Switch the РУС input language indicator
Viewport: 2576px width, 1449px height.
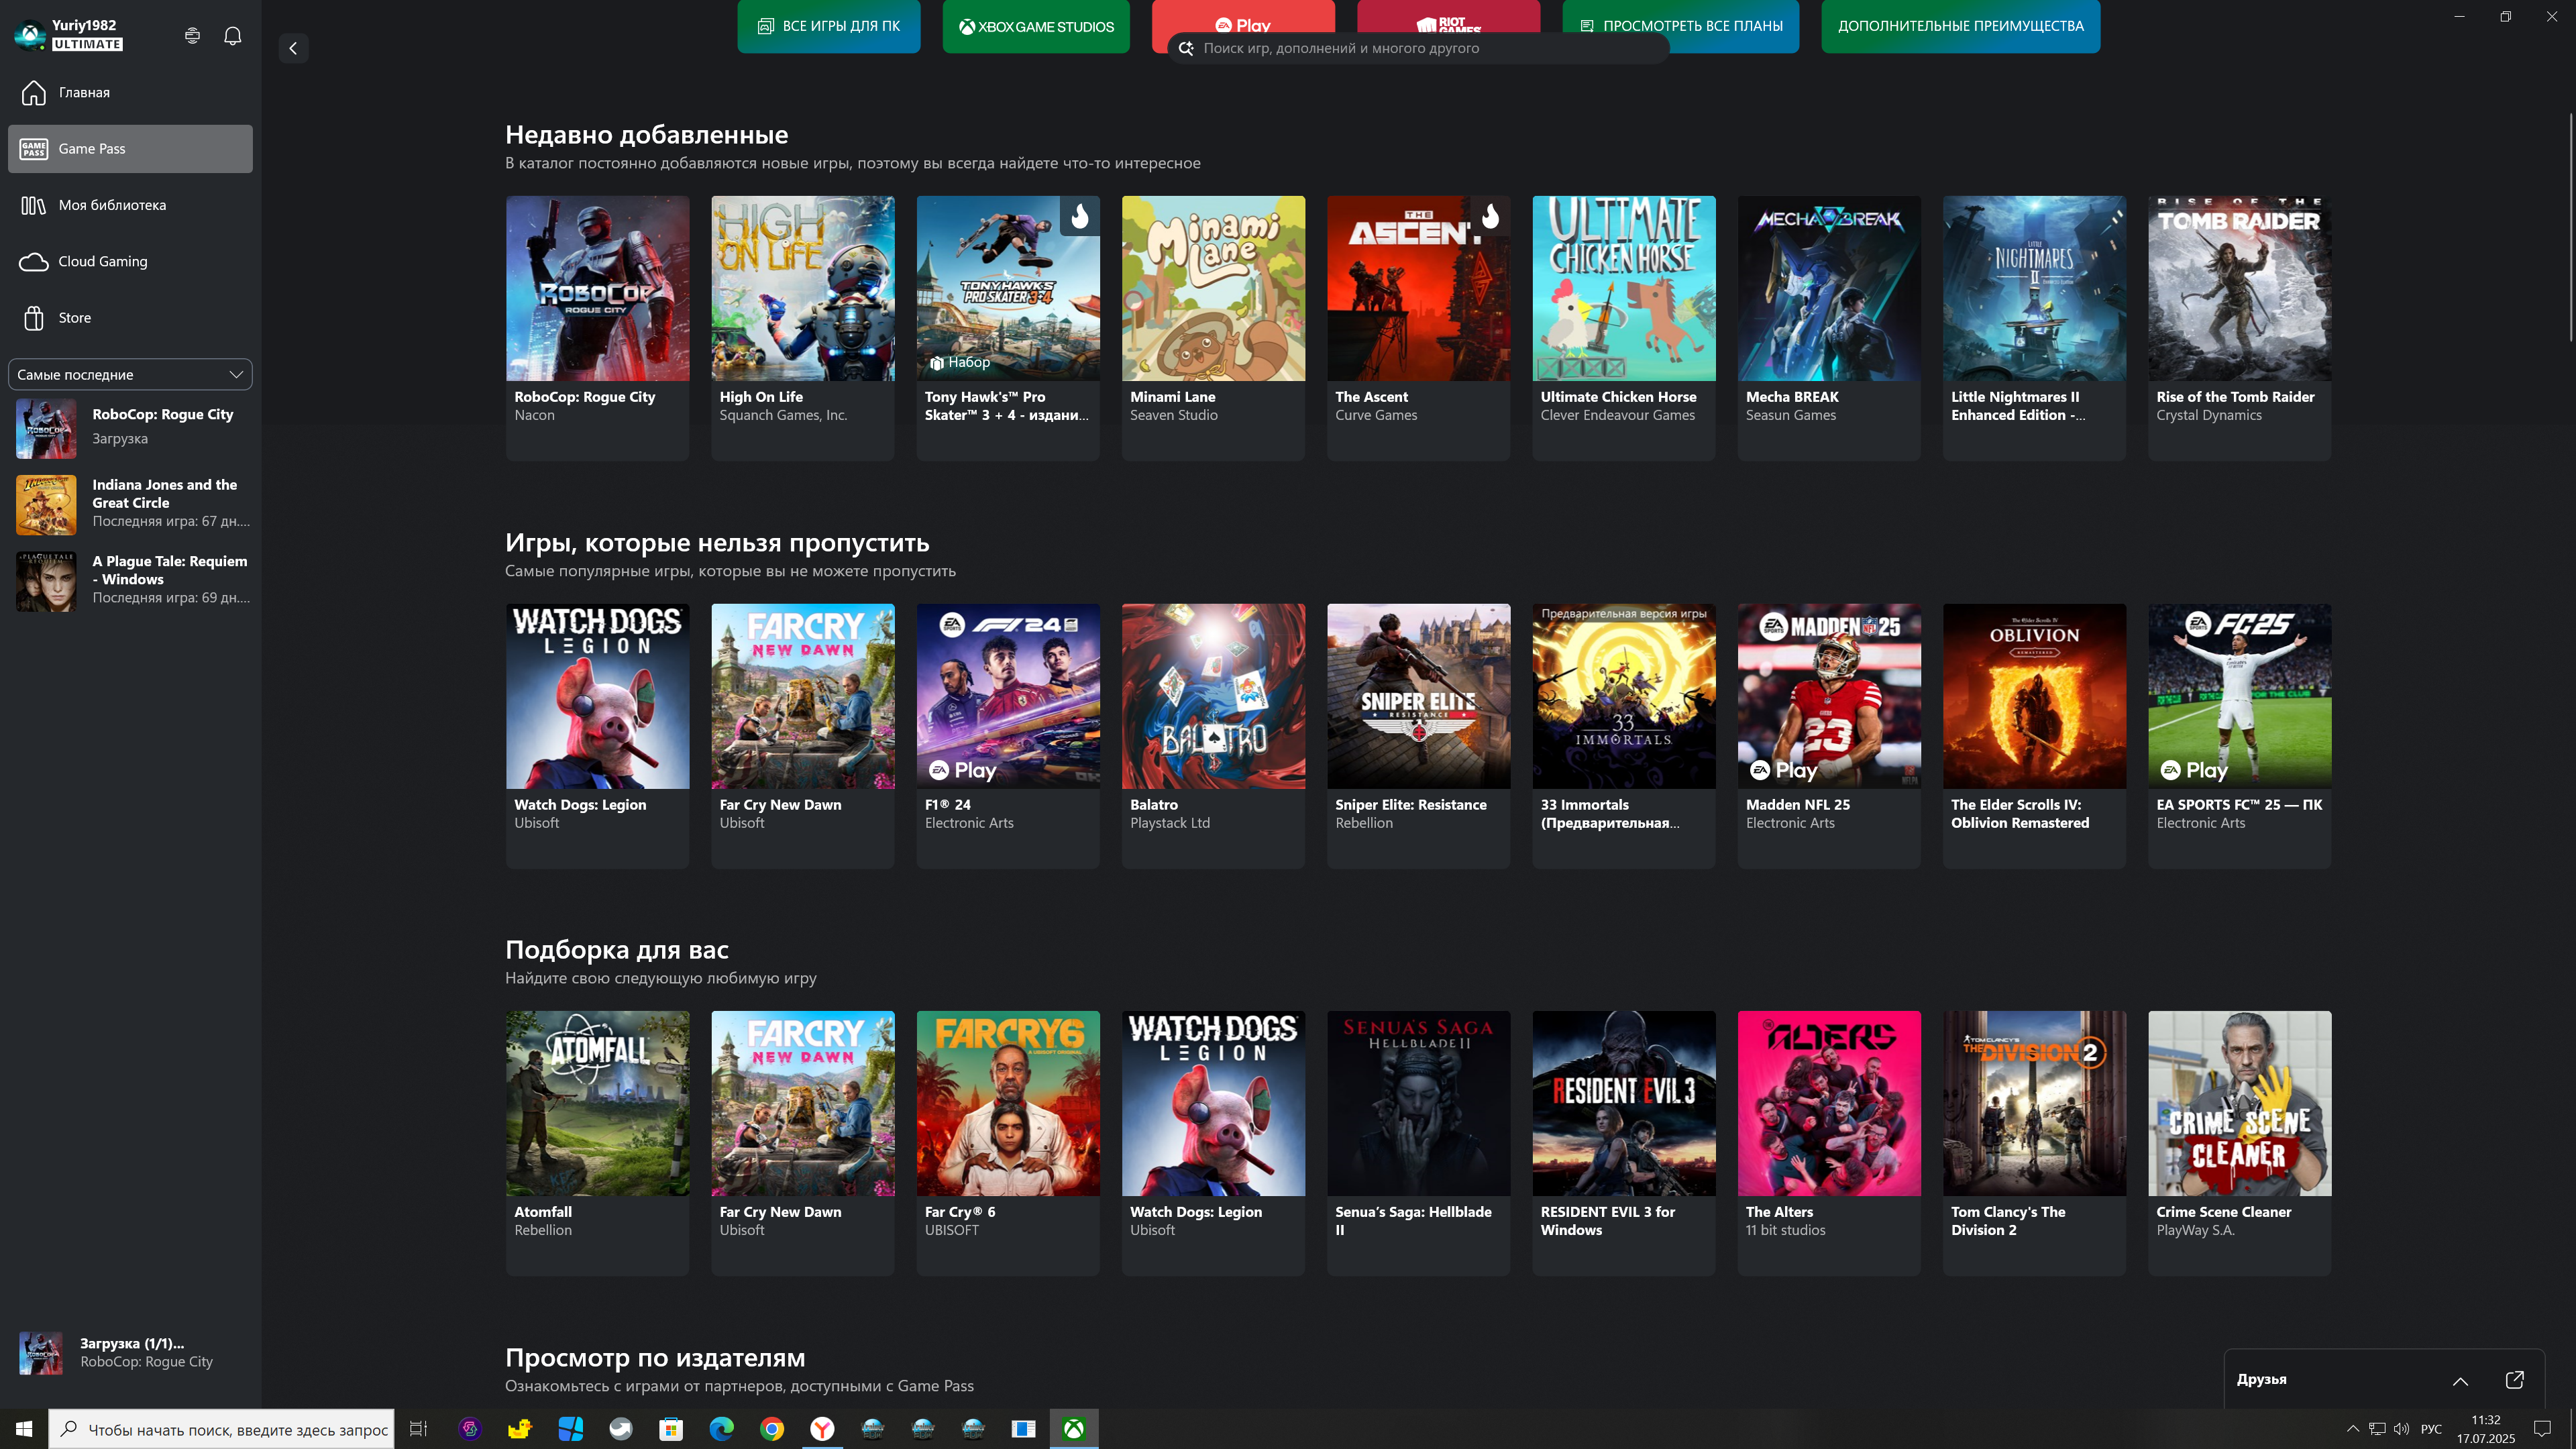pyautogui.click(x=2431, y=1429)
